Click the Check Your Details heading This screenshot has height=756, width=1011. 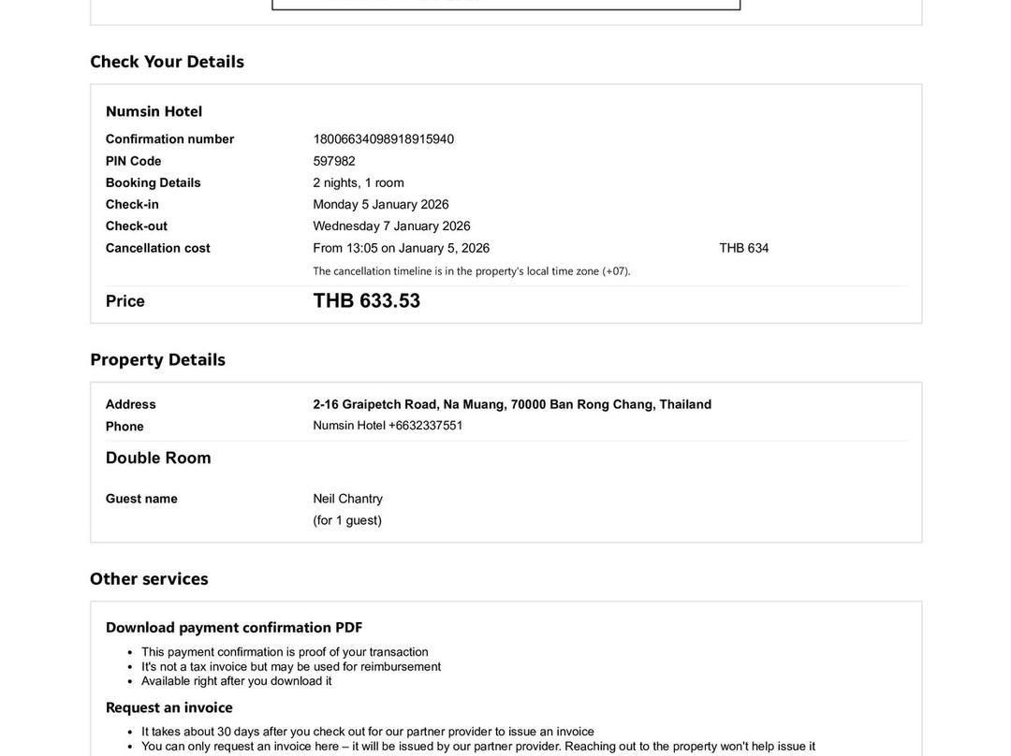pyautogui.click(x=167, y=62)
